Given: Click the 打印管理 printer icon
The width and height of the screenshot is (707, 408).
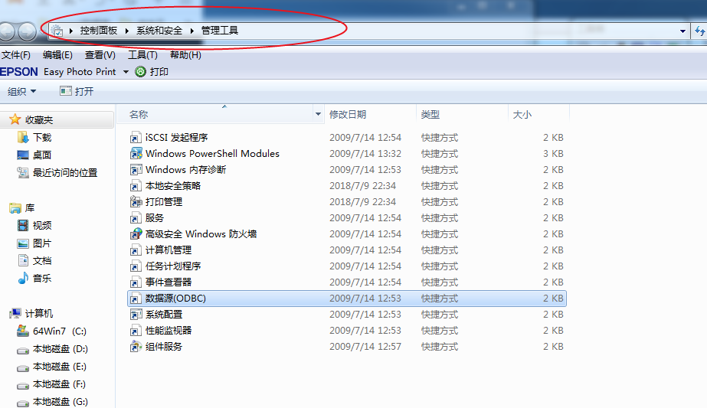Looking at the screenshot, I should pos(136,202).
